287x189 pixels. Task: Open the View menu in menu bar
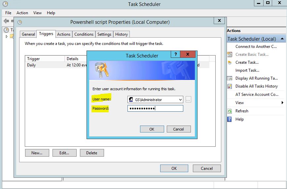[x=37, y=13]
